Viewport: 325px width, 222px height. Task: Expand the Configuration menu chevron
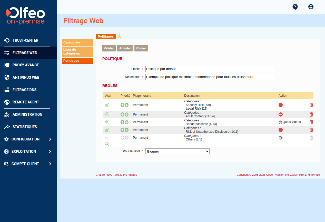tap(50, 139)
